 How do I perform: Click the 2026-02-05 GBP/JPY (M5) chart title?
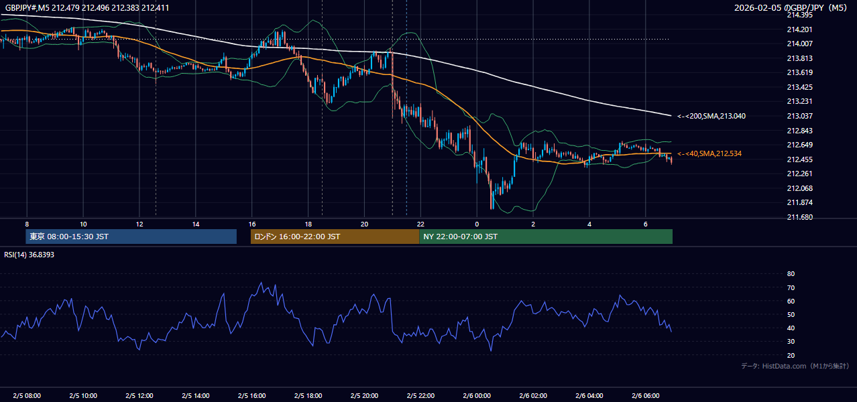pos(791,8)
